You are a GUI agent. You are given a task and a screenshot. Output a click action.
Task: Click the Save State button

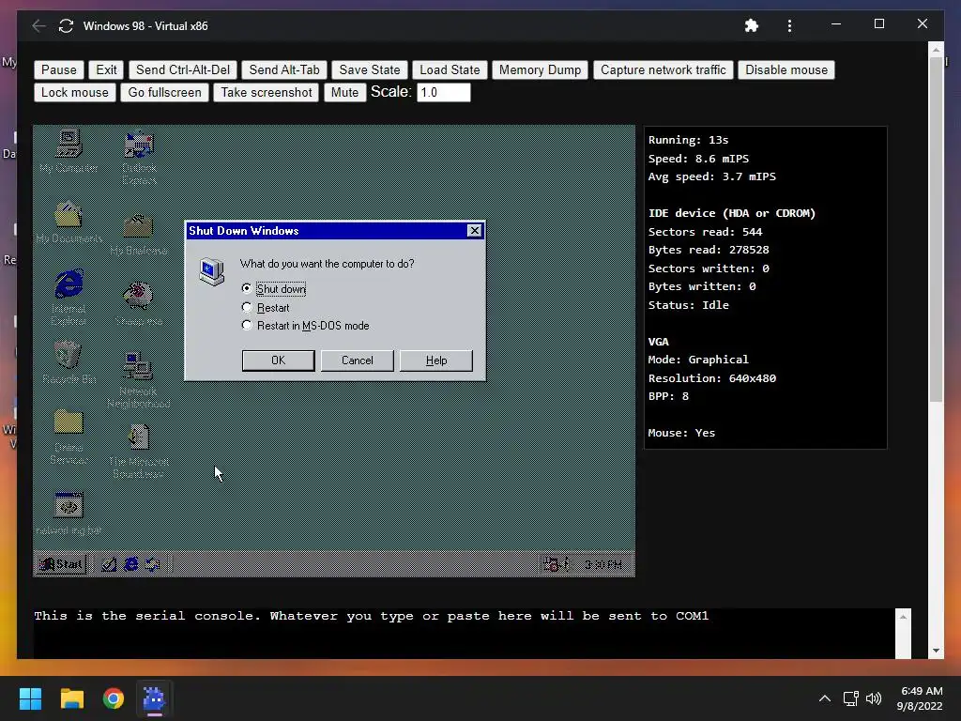[370, 69]
